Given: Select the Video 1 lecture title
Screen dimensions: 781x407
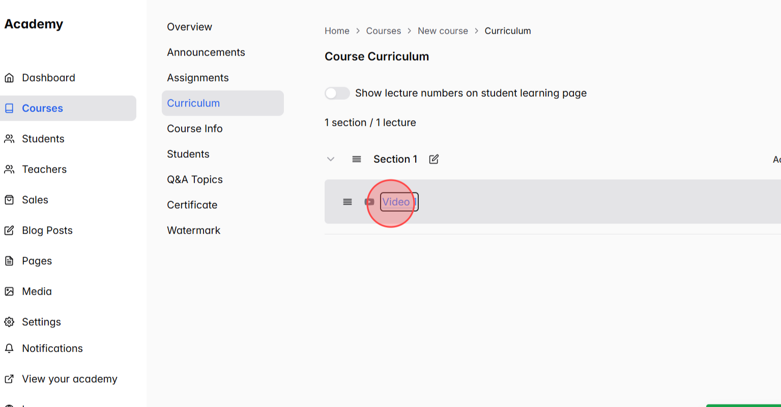Looking at the screenshot, I should (x=398, y=202).
